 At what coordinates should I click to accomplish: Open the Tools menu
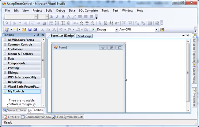coord(105,11)
